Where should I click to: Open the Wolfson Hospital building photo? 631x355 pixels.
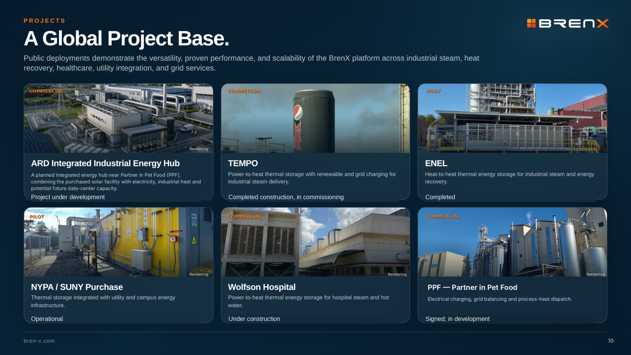(315, 242)
